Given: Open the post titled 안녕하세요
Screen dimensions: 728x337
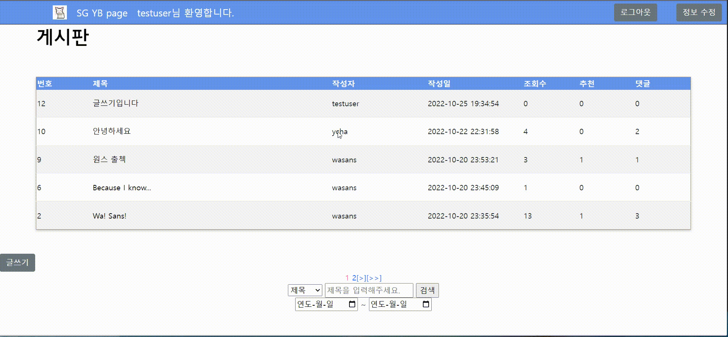Looking at the screenshot, I should [112, 131].
